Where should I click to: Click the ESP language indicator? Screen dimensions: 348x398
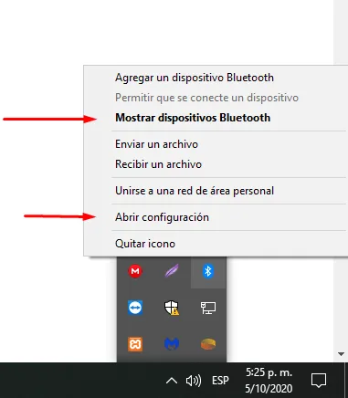point(220,381)
